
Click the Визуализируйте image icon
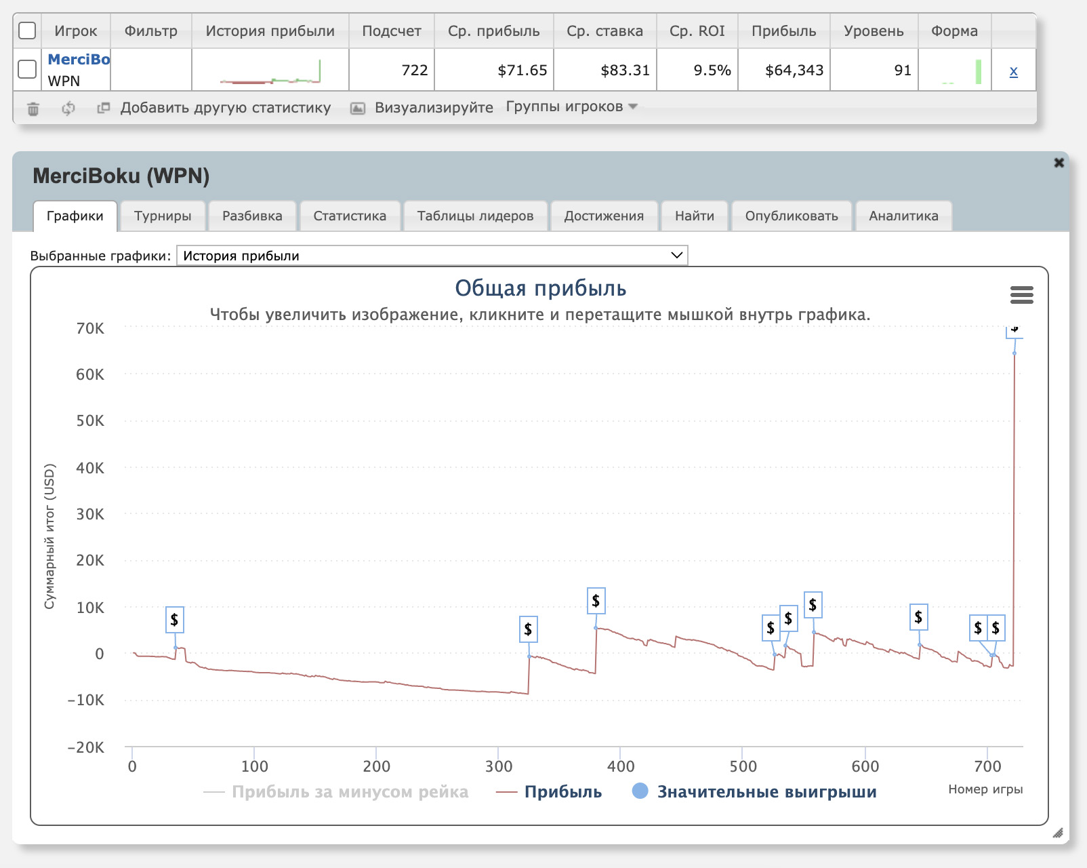[358, 108]
